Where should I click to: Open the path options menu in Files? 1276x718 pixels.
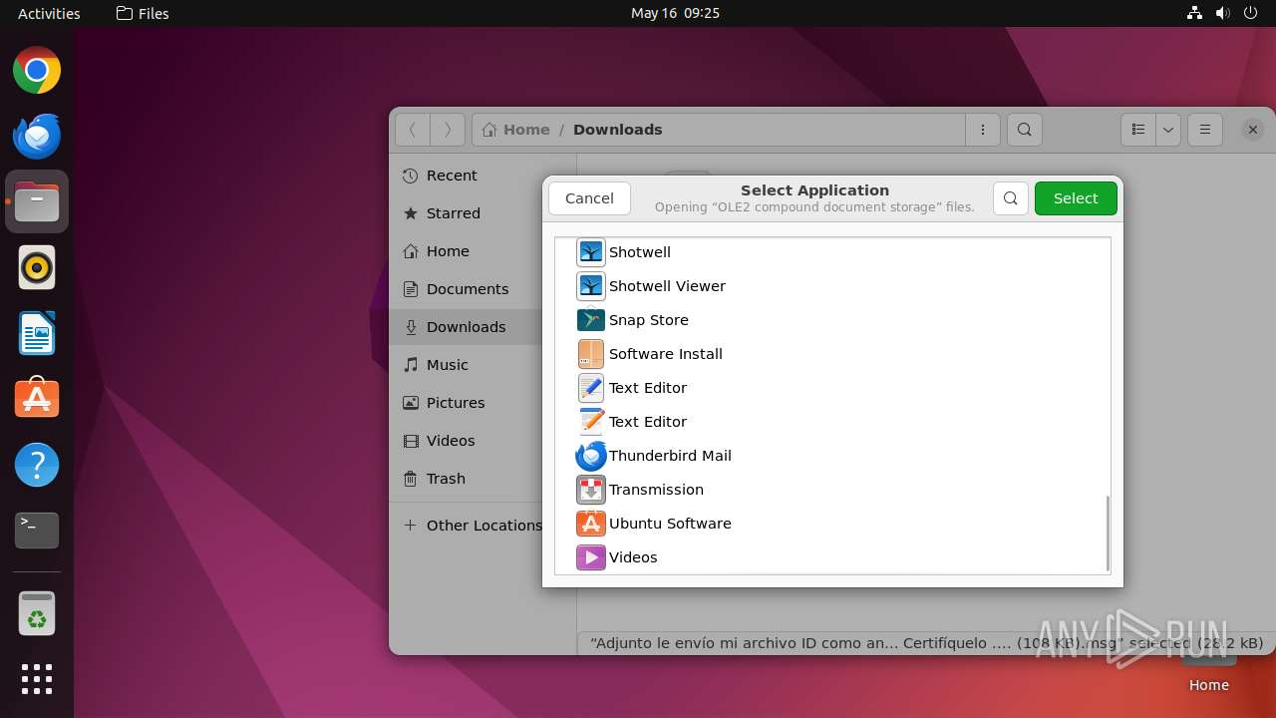[983, 130]
